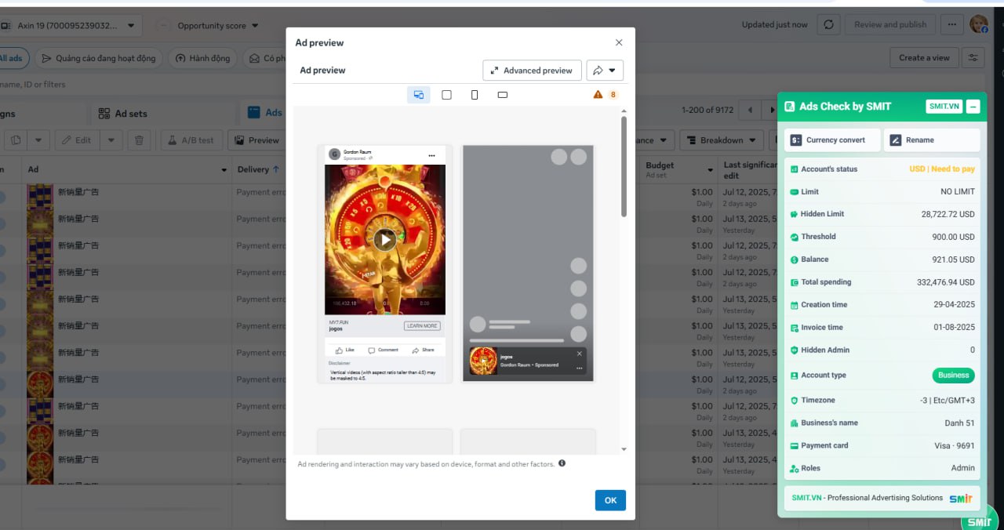This screenshot has width=1004, height=530.
Task: Click the trash icon in the ads toolbar
Action: (139, 140)
